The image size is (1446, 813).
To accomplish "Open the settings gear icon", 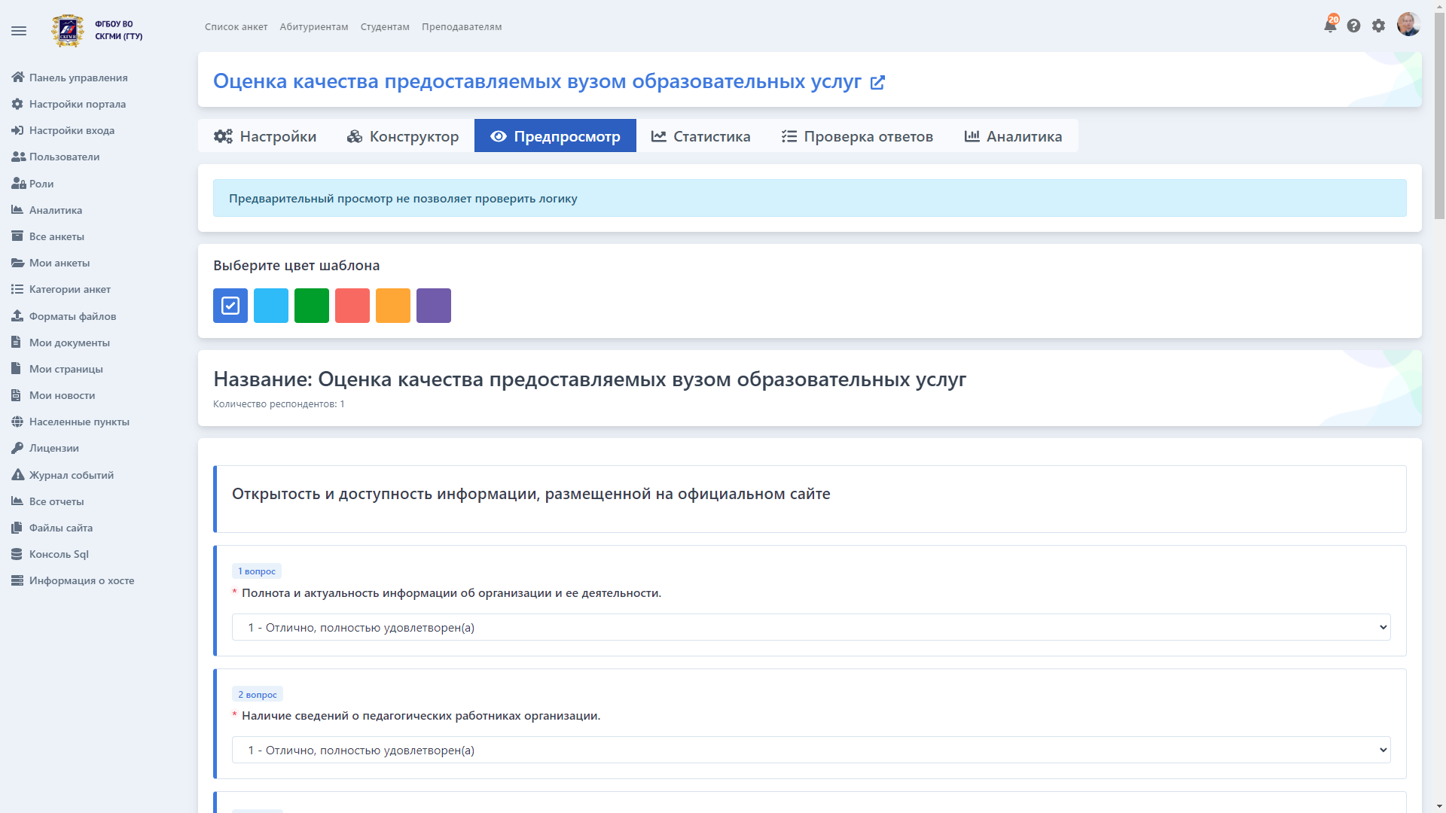I will pyautogui.click(x=1379, y=25).
